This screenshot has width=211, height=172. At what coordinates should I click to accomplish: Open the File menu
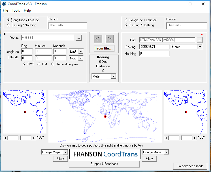5,10
